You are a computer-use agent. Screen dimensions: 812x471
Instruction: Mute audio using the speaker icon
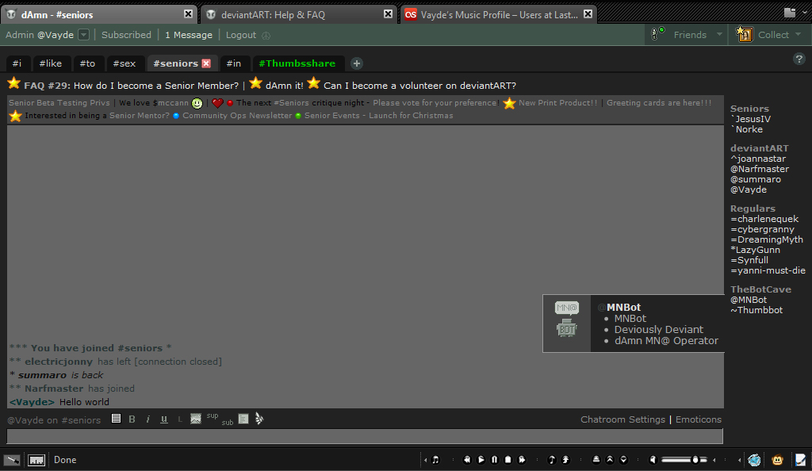653,460
